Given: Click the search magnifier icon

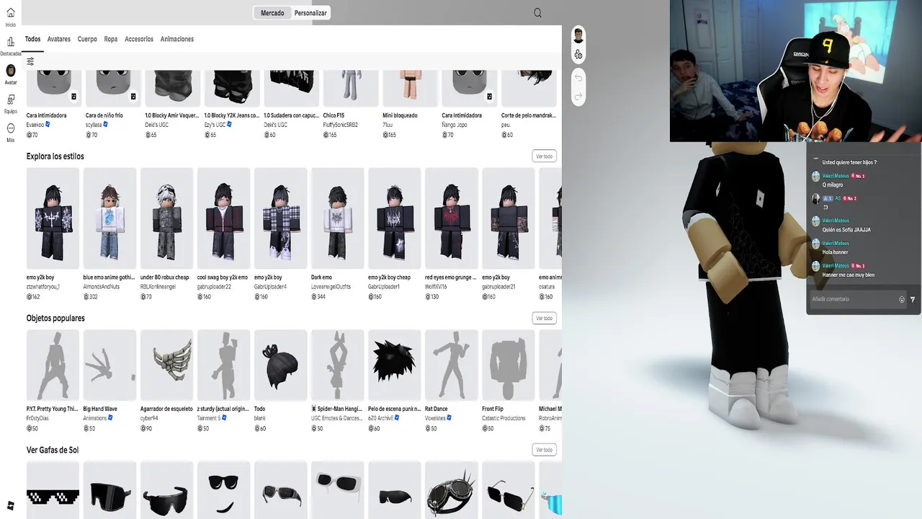Looking at the screenshot, I should 537,13.
